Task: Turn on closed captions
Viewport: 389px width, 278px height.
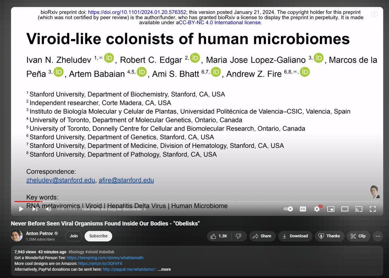Action: coord(303,209)
